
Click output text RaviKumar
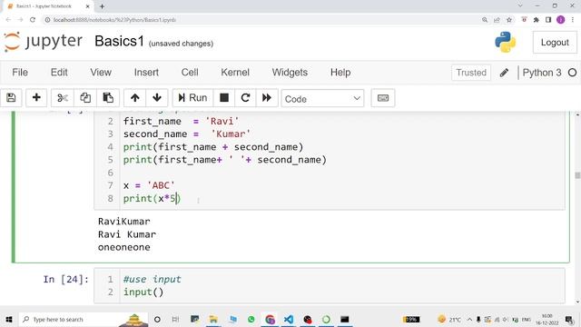click(x=124, y=222)
